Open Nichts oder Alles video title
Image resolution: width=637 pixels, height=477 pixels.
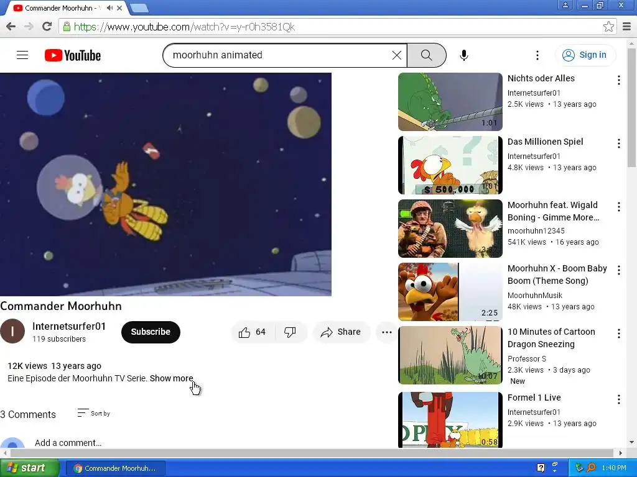[541, 78]
